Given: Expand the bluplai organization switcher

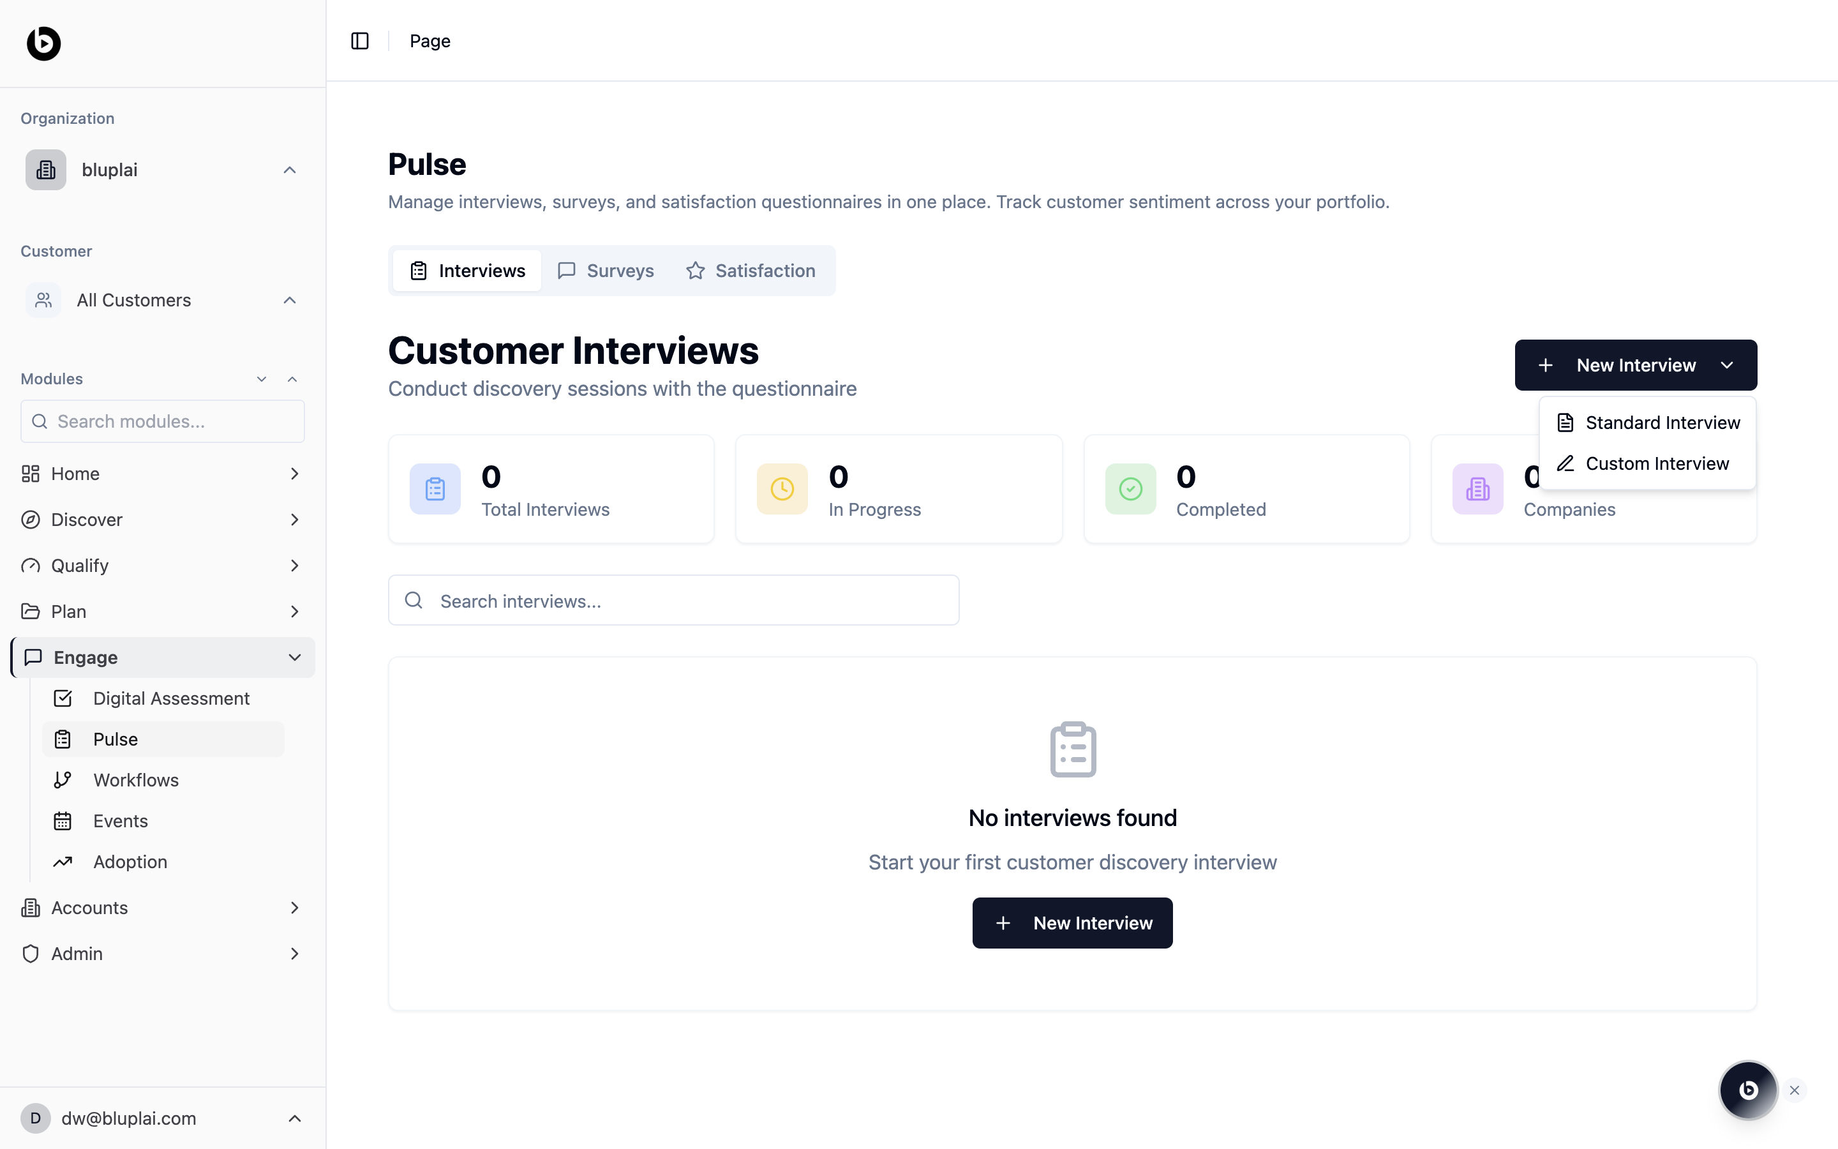Looking at the screenshot, I should pyautogui.click(x=289, y=169).
